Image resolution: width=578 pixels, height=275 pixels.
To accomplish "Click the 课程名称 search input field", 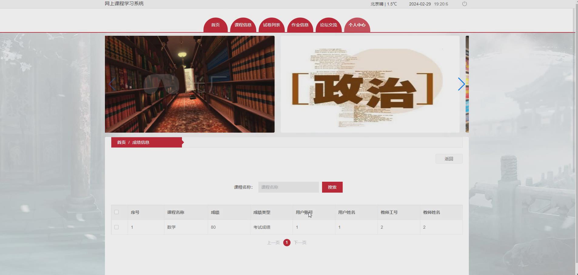I will (288, 187).
